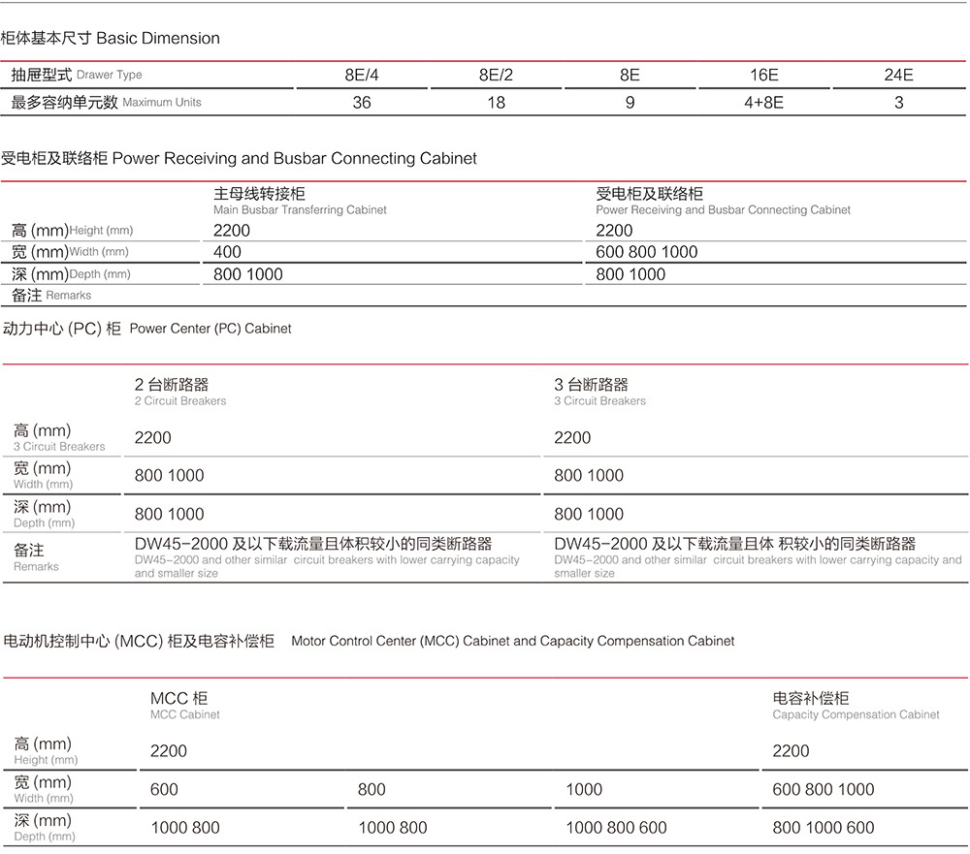Select the DW45-2000 remark under 3 台断路器
The height and width of the screenshot is (854, 970).
tap(758, 557)
